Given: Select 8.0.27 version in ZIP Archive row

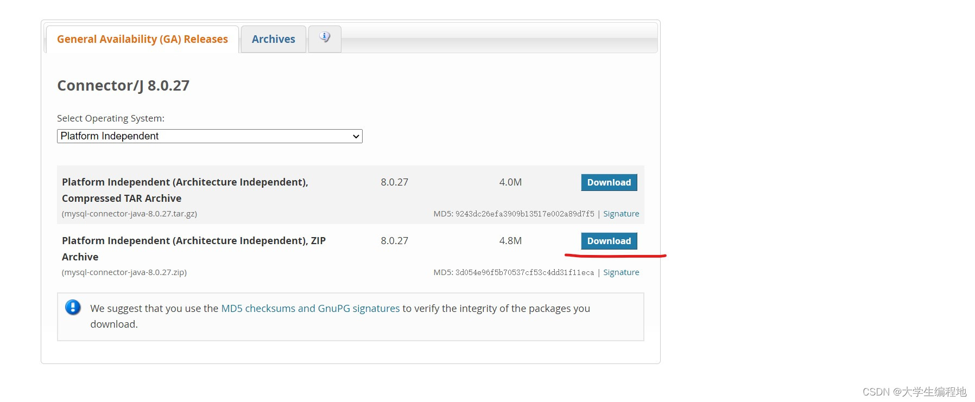Looking at the screenshot, I should pos(394,241).
